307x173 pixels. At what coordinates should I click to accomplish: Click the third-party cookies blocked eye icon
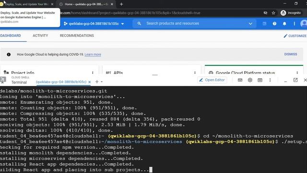tap(265, 13)
